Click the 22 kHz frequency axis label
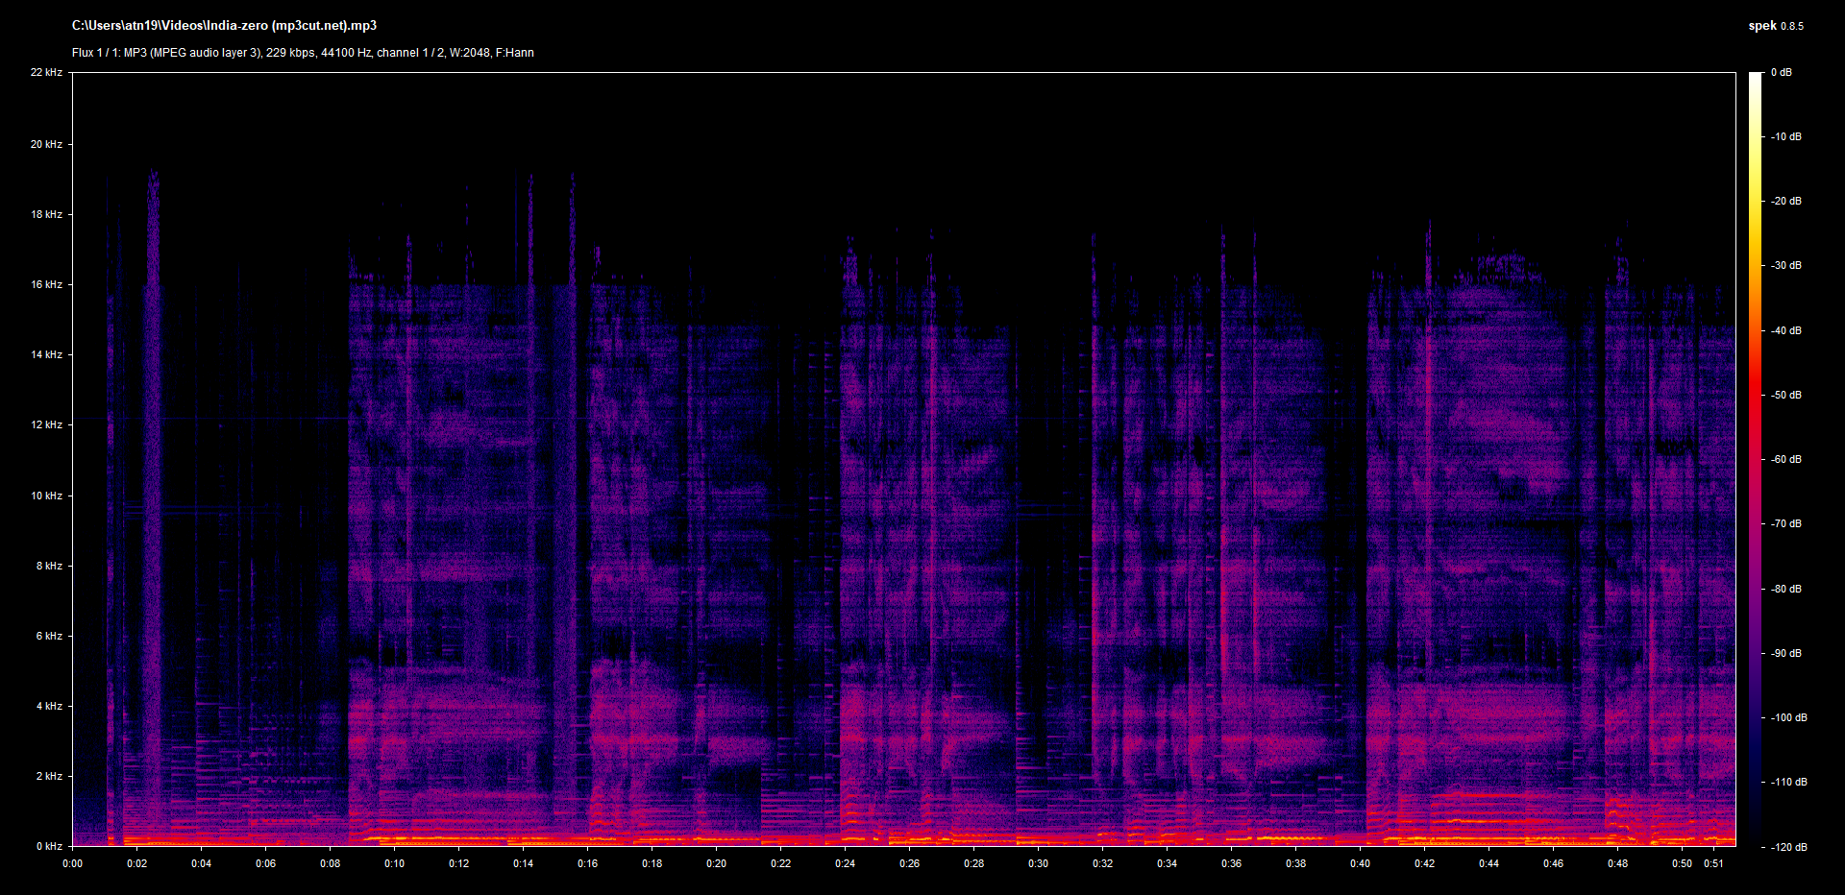The width and height of the screenshot is (1845, 895). pos(46,72)
